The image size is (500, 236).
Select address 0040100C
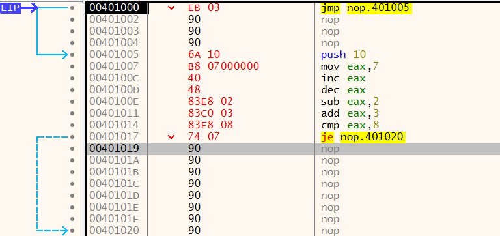pos(114,78)
